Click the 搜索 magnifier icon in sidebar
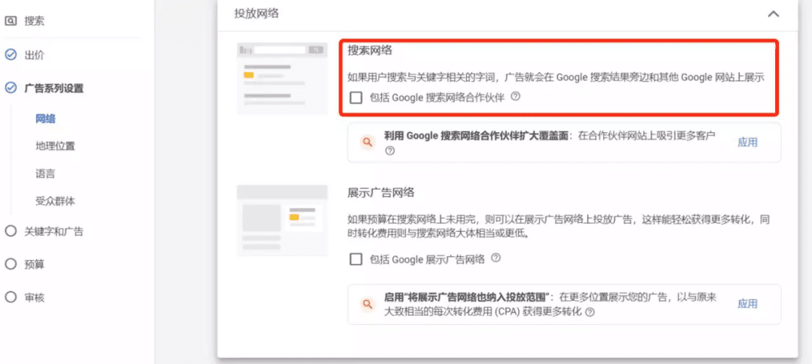 point(11,21)
